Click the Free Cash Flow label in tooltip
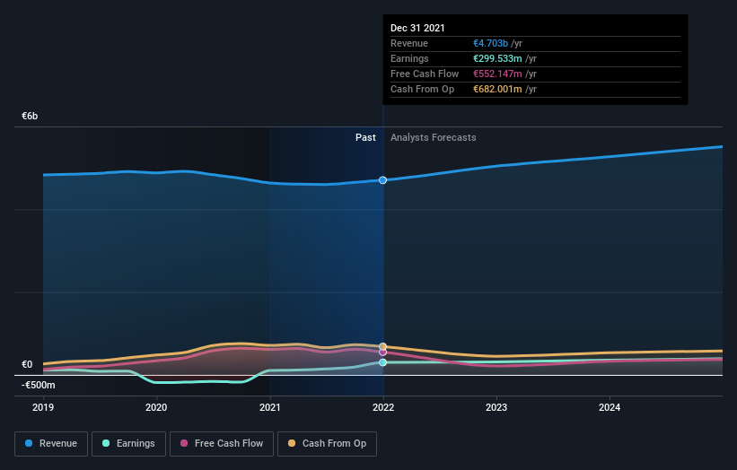737x470 pixels. (x=425, y=74)
